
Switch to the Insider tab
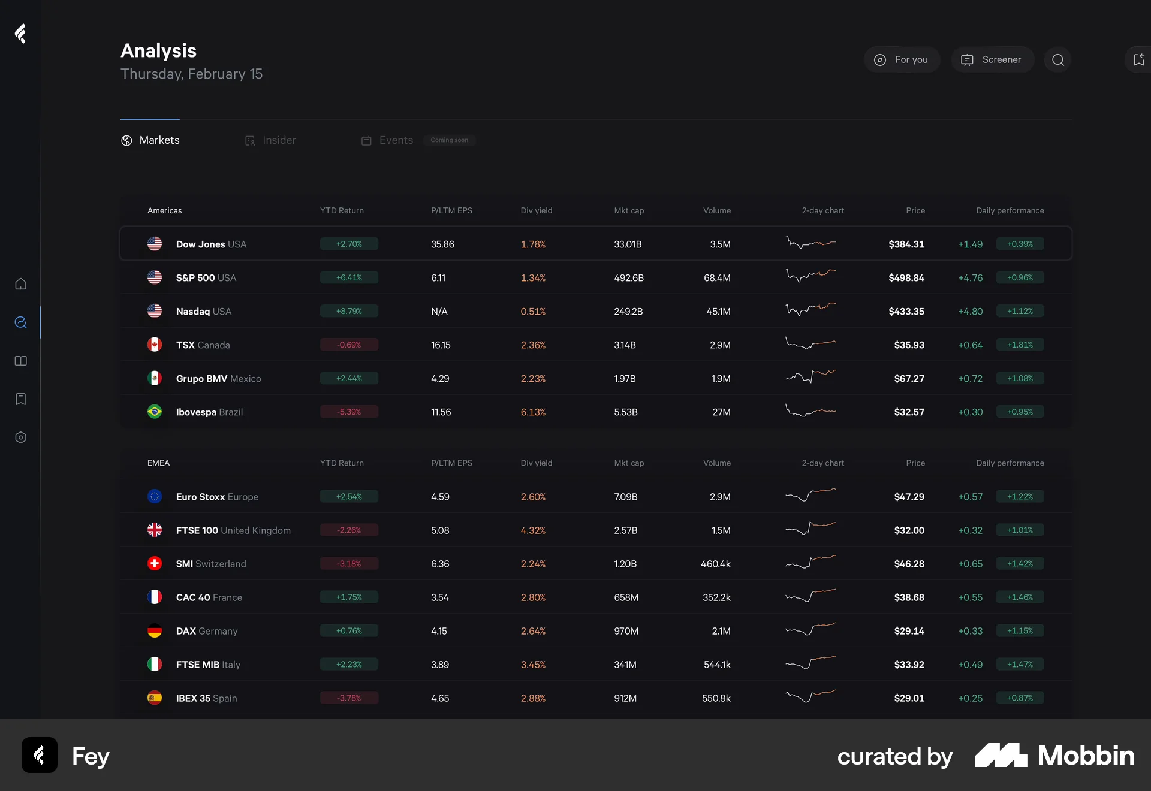(x=270, y=140)
